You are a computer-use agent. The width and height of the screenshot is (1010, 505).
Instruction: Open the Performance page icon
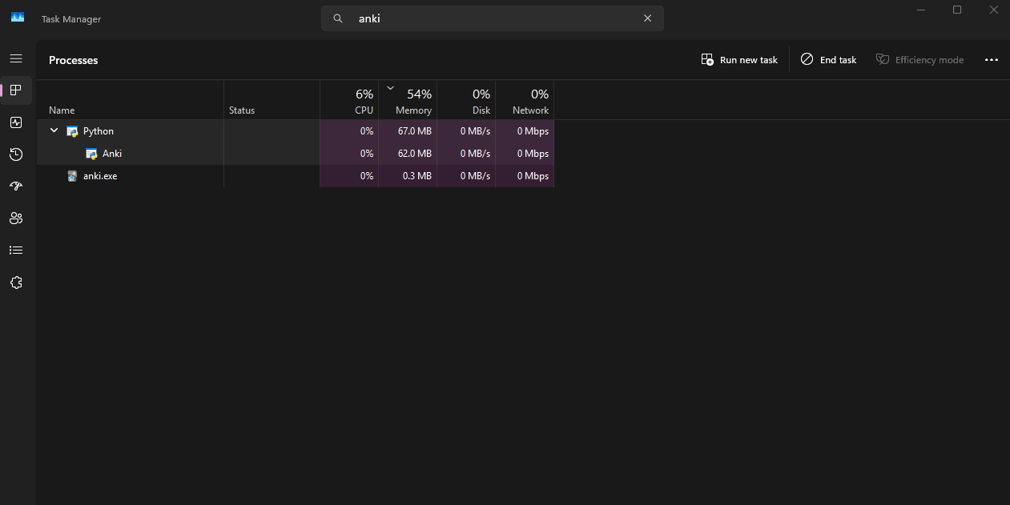coord(15,122)
